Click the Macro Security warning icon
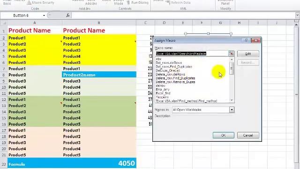300x169 pixels. pos(29,2)
